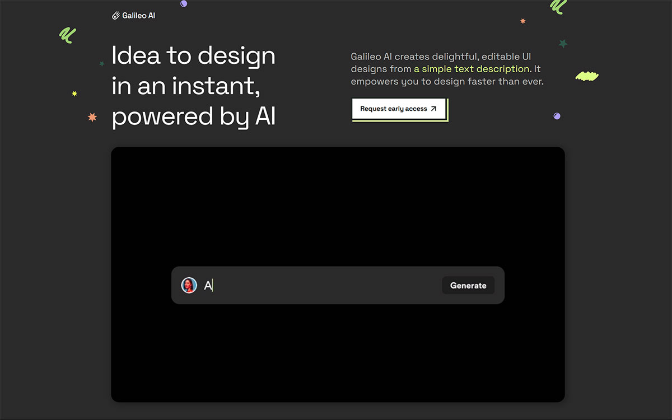Click the user avatar in the prompt bar
This screenshot has width=672, height=420.
[x=189, y=285]
